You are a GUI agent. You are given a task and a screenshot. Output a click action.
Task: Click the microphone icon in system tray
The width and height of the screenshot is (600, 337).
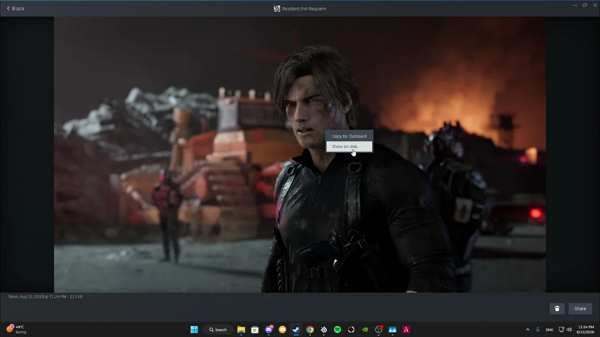click(x=538, y=330)
